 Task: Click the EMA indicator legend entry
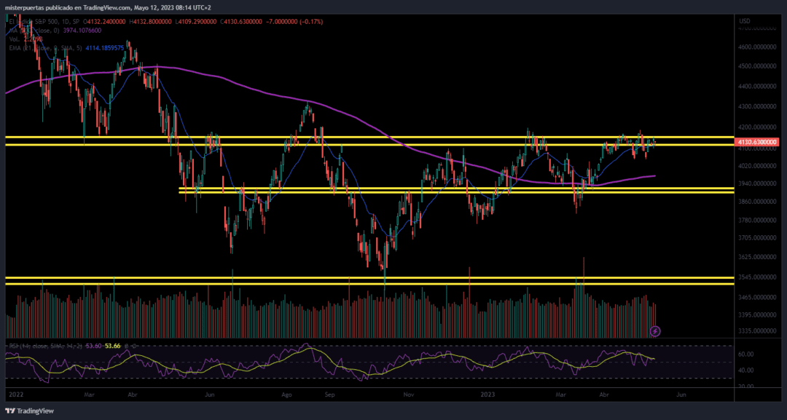point(58,47)
